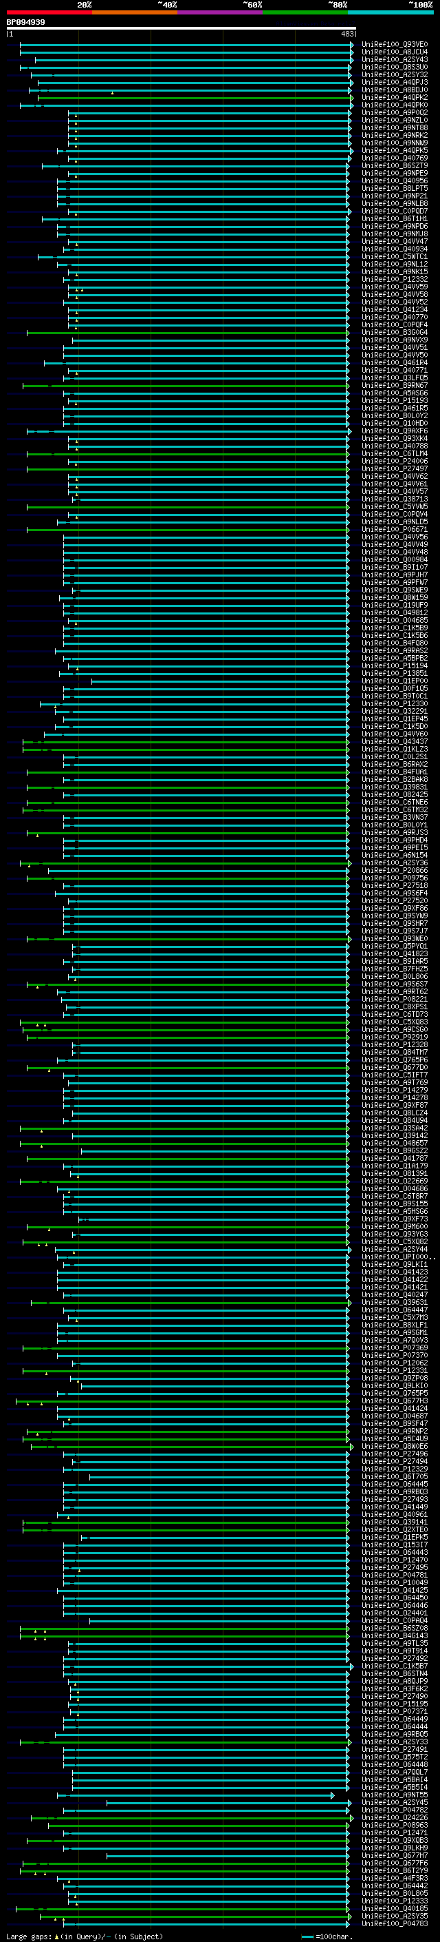
Task: Click the UniRef100_Q38713 label
Action: tap(395, 499)
